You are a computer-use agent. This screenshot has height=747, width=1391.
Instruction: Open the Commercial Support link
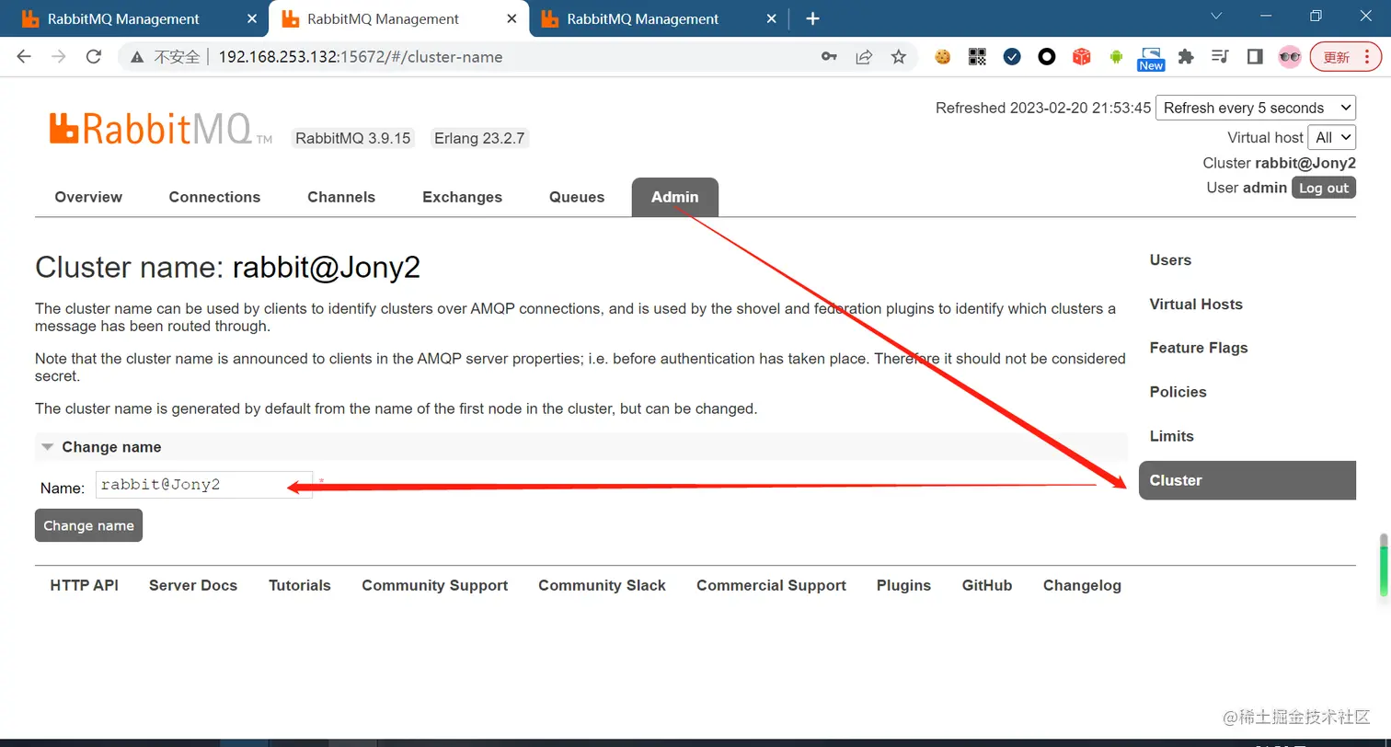(771, 585)
